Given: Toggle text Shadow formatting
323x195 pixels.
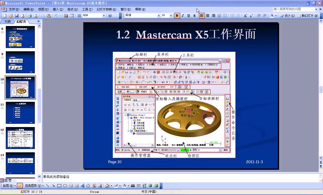Looking at the screenshot, I should click(x=194, y=16).
